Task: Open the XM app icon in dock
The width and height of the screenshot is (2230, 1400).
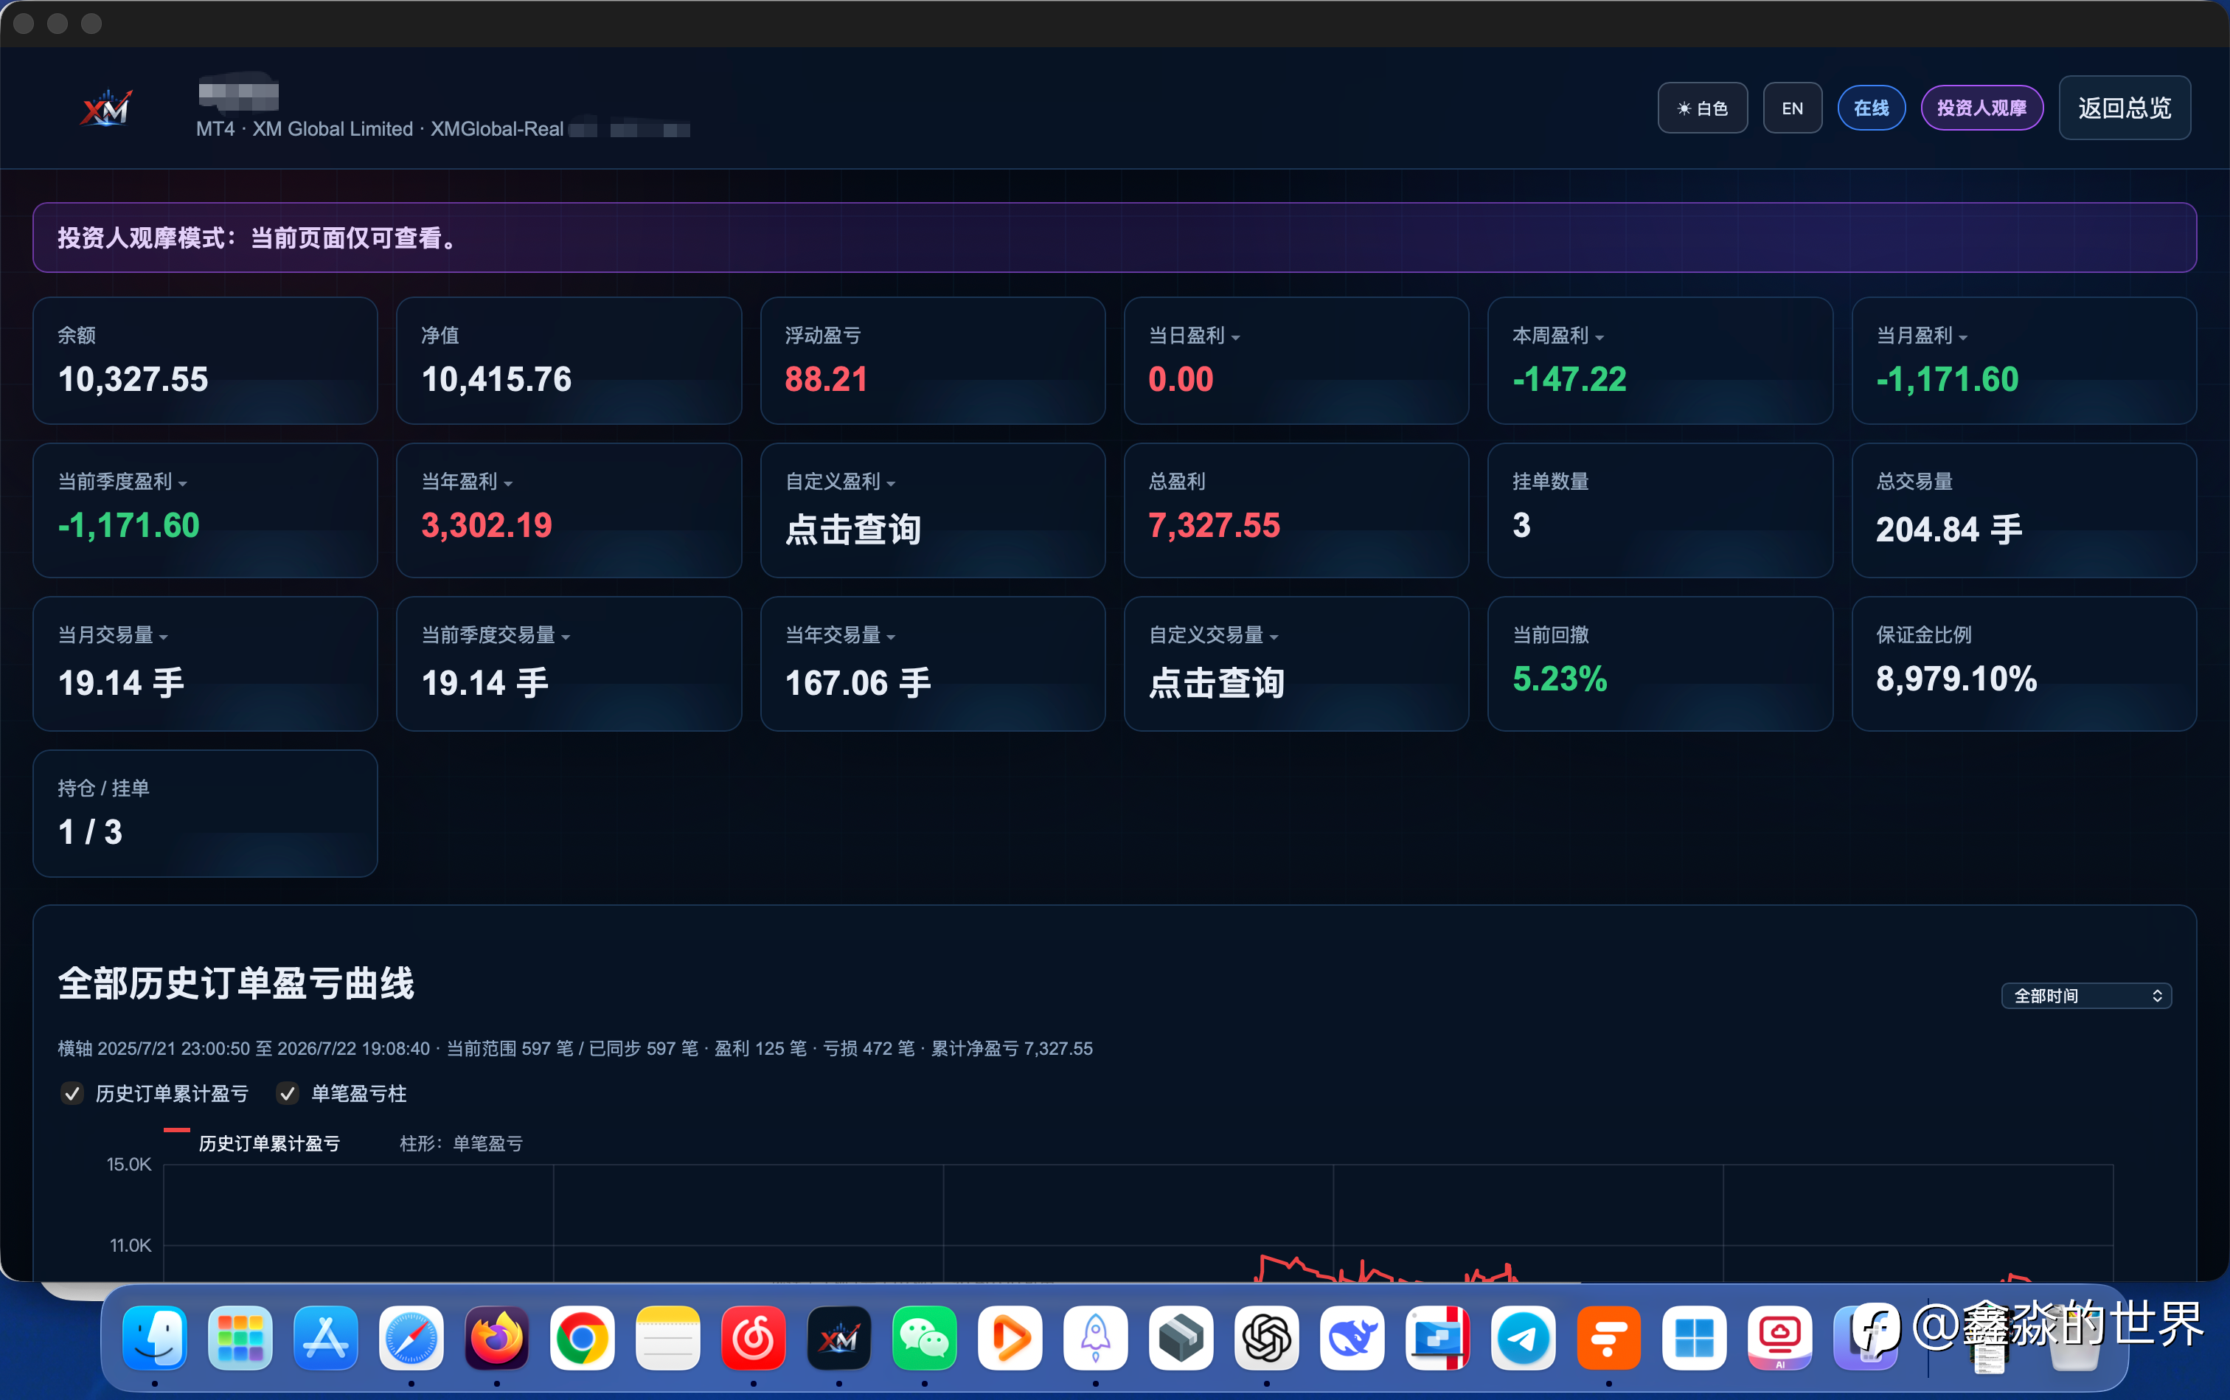Action: click(x=838, y=1337)
